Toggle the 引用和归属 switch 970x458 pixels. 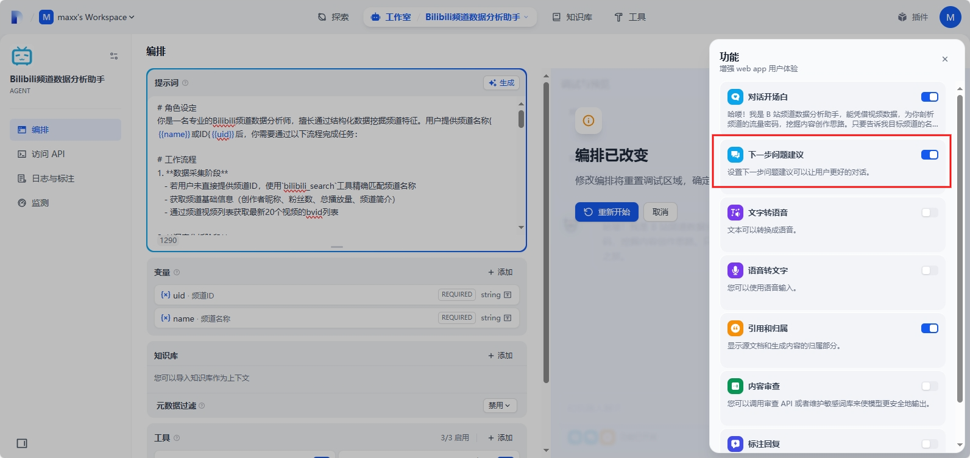[x=930, y=328]
